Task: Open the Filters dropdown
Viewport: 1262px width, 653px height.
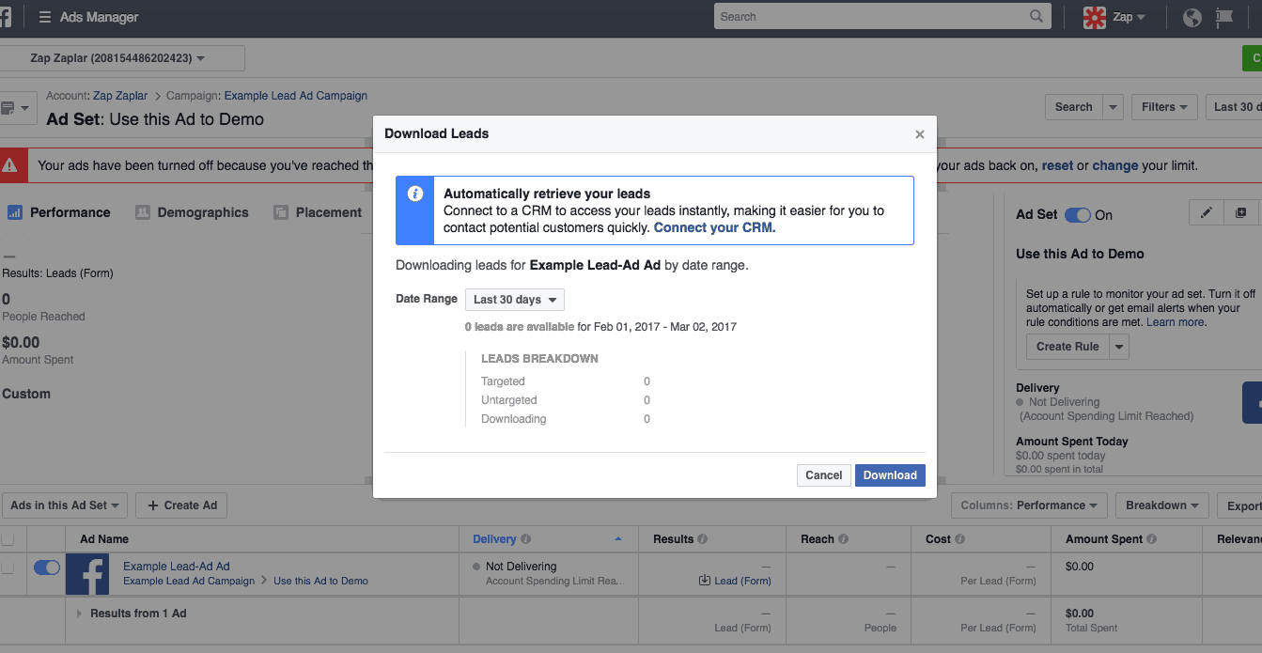Action: tap(1165, 107)
